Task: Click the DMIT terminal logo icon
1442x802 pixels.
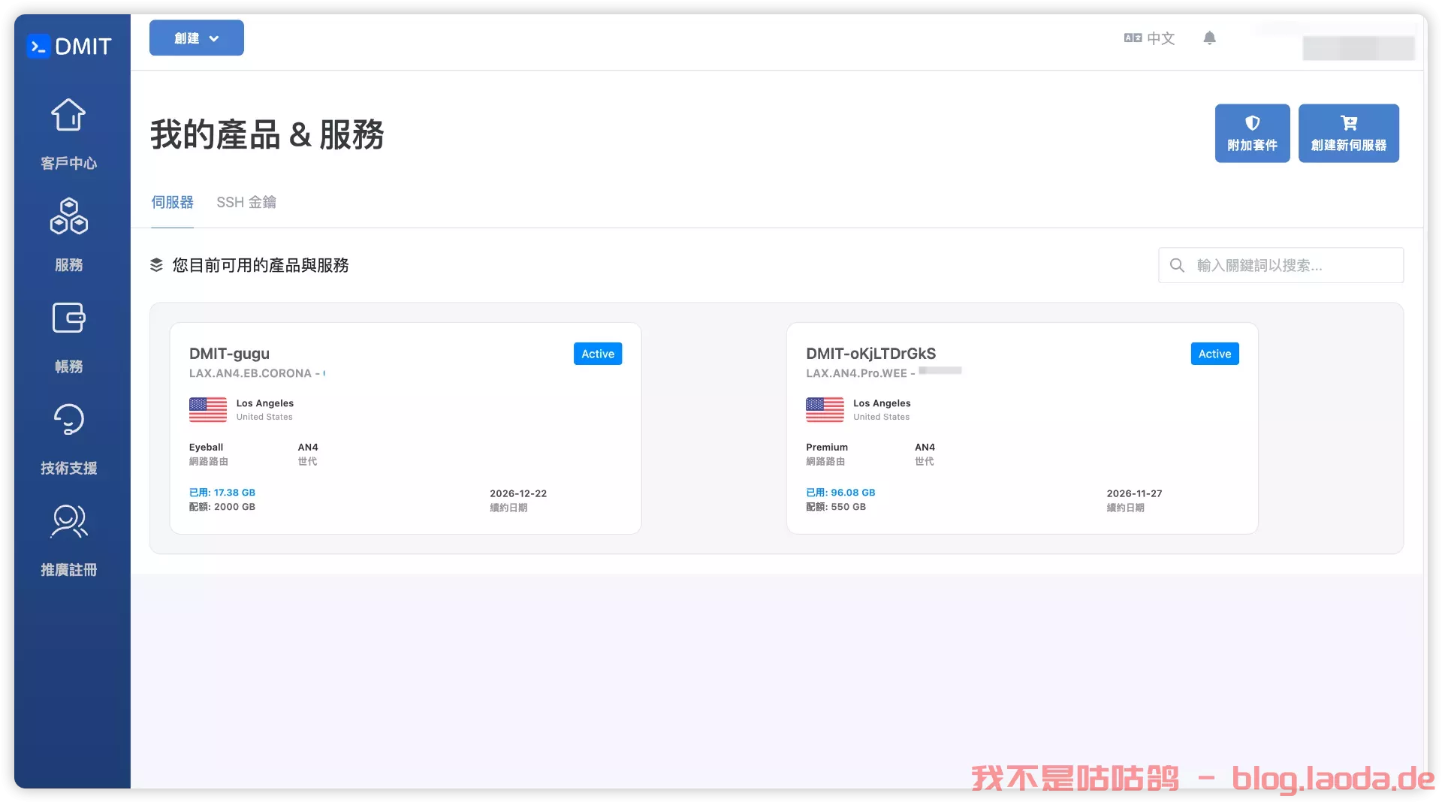Action: click(x=39, y=46)
